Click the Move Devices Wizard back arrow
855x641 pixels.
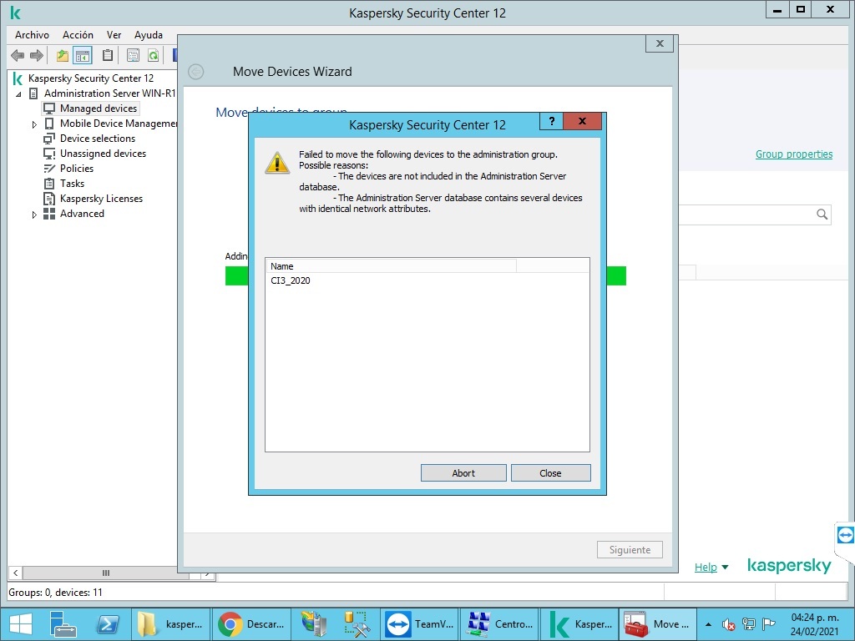(x=195, y=72)
